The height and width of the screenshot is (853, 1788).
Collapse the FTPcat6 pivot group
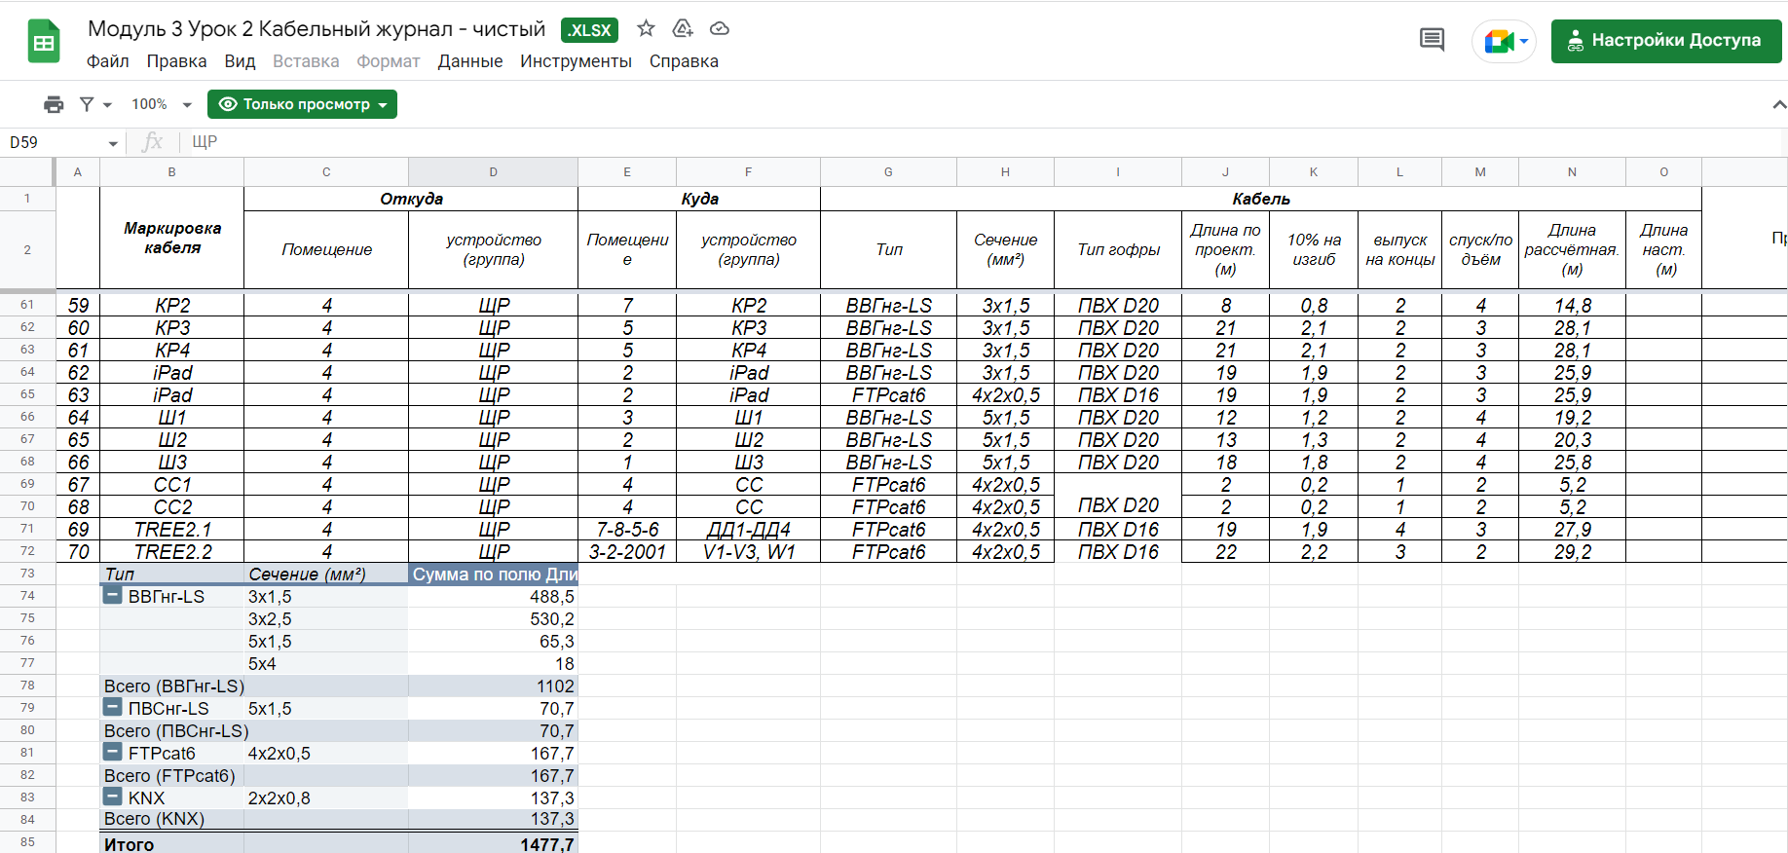(x=113, y=753)
